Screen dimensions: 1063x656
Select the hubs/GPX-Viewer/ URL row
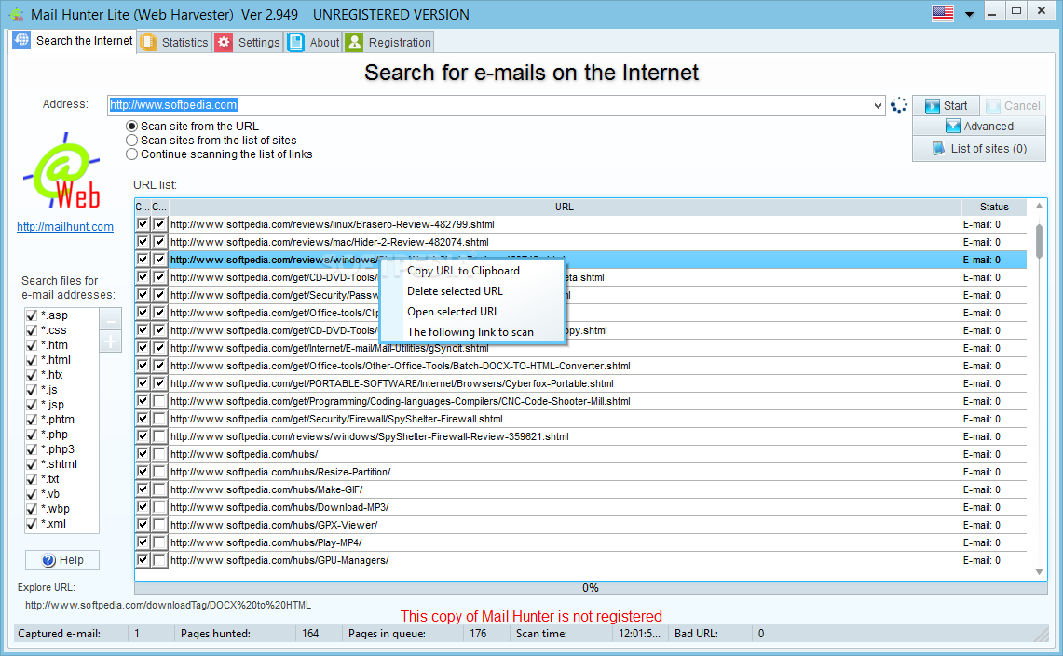coord(581,525)
